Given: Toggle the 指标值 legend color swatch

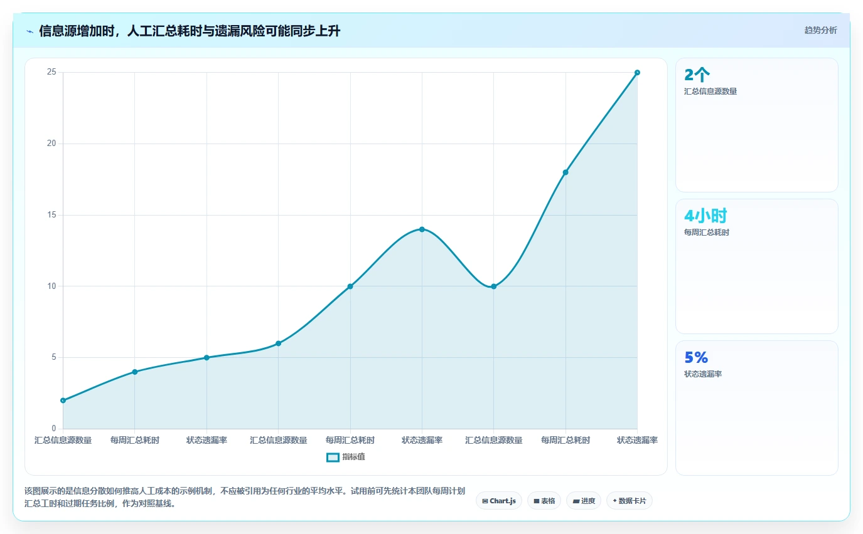Looking at the screenshot, I should 333,457.
